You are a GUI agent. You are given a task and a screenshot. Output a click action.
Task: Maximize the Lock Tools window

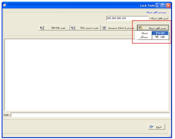coord(163,6)
